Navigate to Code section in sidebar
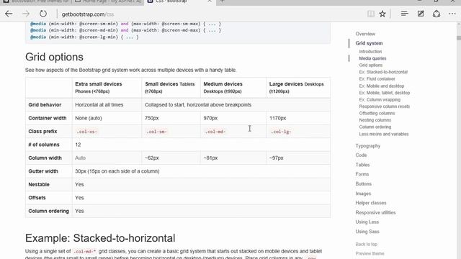Viewport: 461px width, 259px height. 361,155
